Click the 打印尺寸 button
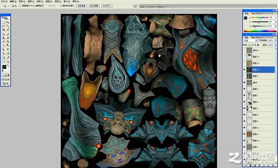This screenshot has height=168, width=278. coord(107,6)
